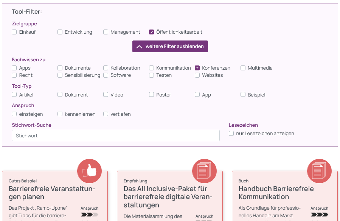
Task: Click the 'Lesezeichen' heading
Action: 243,125
